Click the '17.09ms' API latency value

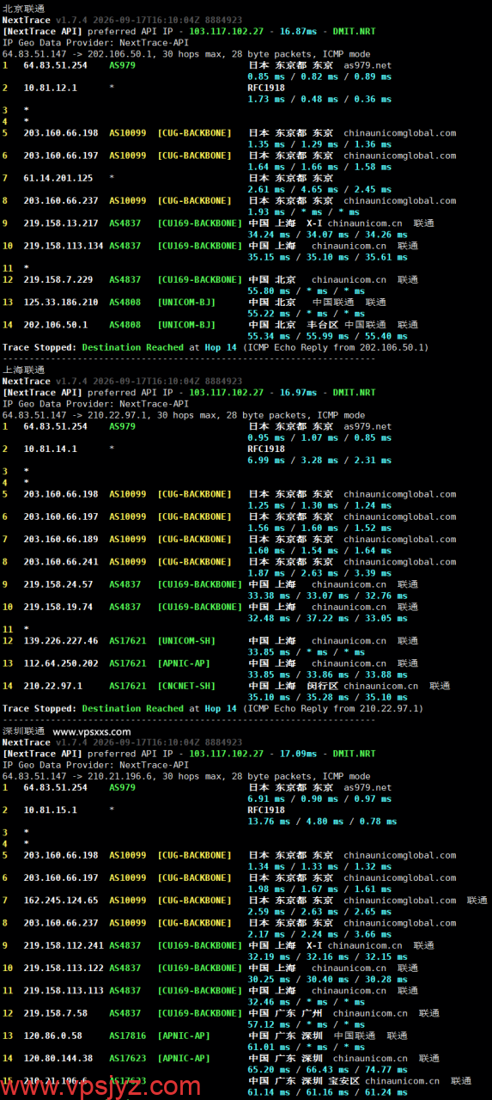click(300, 754)
